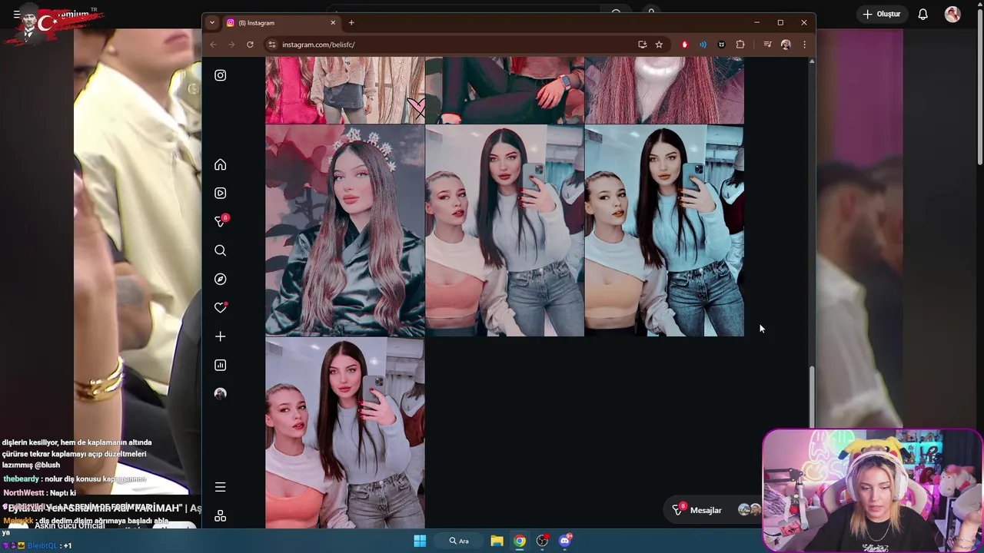Open the blue-toned mirror selfie post
Screen dimensions: 984x553
tap(664, 230)
